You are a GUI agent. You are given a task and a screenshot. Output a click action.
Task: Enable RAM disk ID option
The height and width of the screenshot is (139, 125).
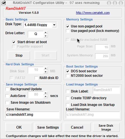[36, 78]
